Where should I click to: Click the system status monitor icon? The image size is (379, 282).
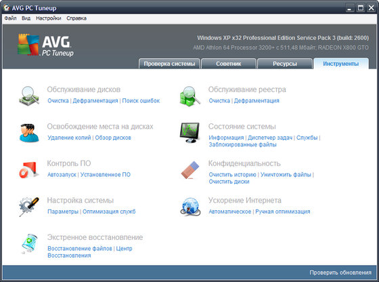(189, 133)
